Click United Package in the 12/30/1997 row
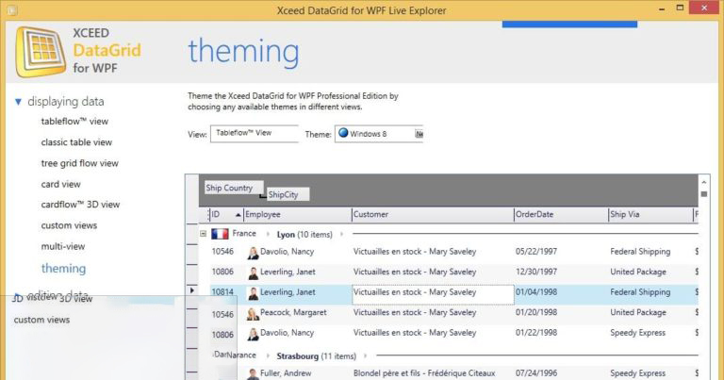Viewport: 724px width, 380px height. [638, 272]
